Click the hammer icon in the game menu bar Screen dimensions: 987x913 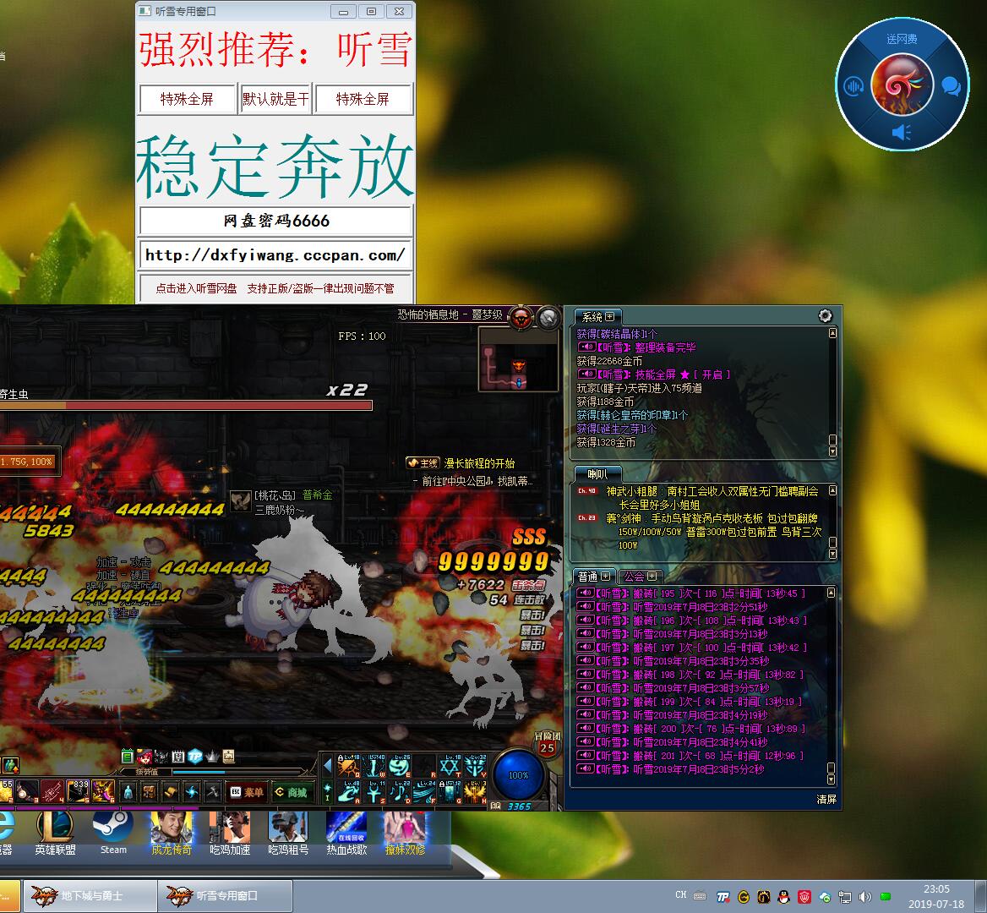pyautogui.click(x=214, y=791)
